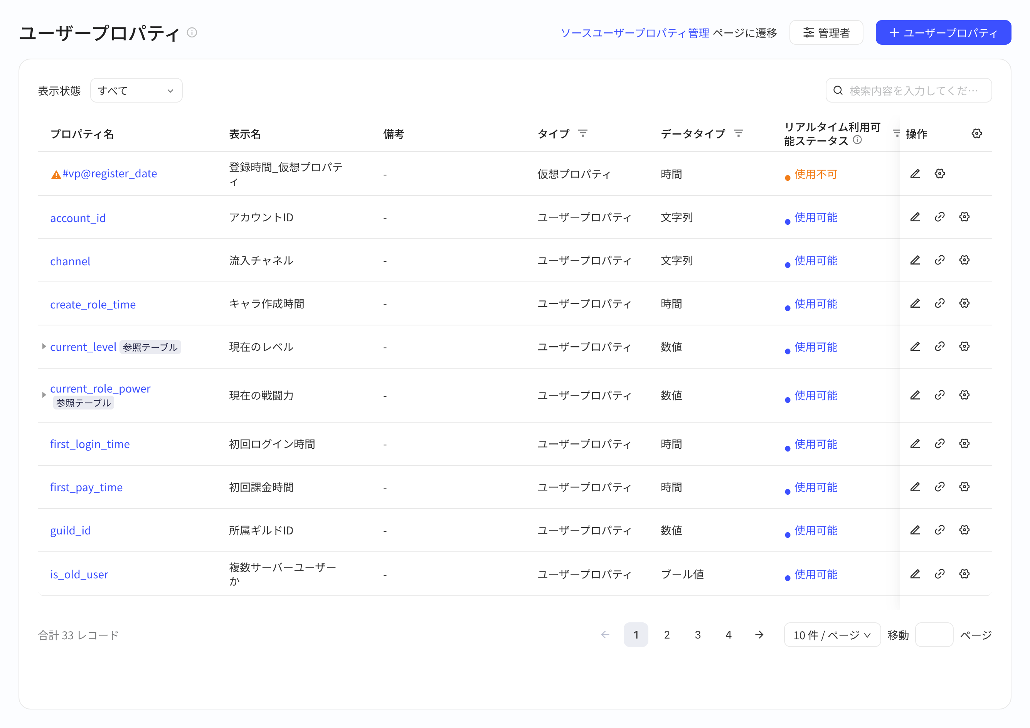Click filter icon next to タイプ column
The width and height of the screenshot is (1030, 728).
(x=582, y=133)
